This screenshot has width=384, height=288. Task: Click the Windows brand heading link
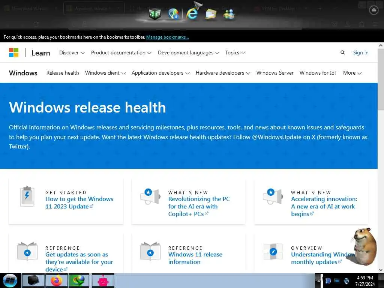pos(23,73)
